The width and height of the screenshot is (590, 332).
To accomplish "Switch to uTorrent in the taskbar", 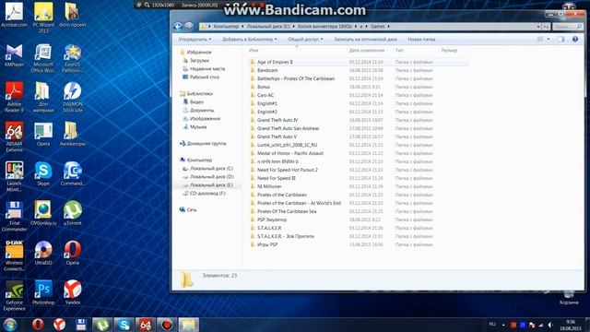I will pos(102,325).
